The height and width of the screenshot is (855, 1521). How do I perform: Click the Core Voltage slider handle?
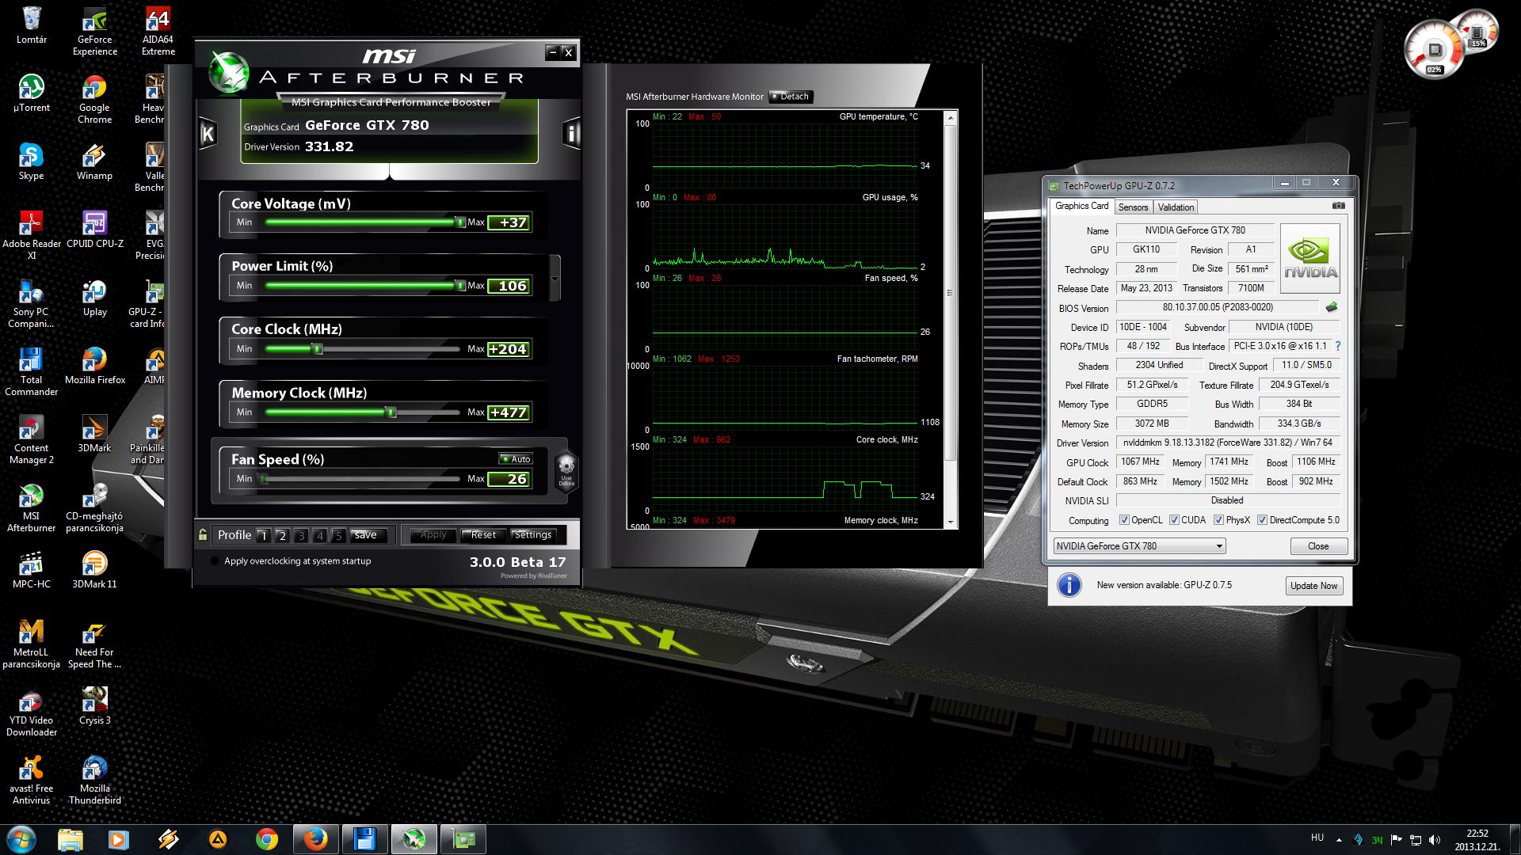tap(459, 222)
